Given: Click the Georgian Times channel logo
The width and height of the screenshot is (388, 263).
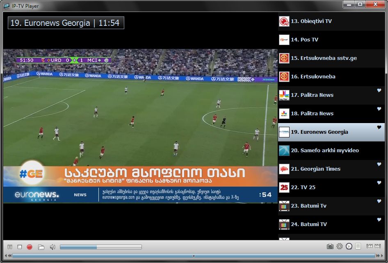Looking at the screenshot, I should (x=284, y=169).
